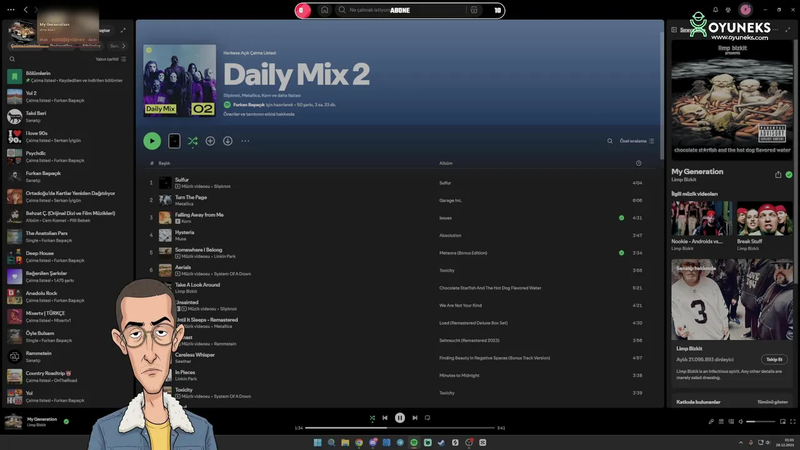800x450 pixels.
Task: Collapse the now playing side panel
Action: pyautogui.click(x=674, y=30)
